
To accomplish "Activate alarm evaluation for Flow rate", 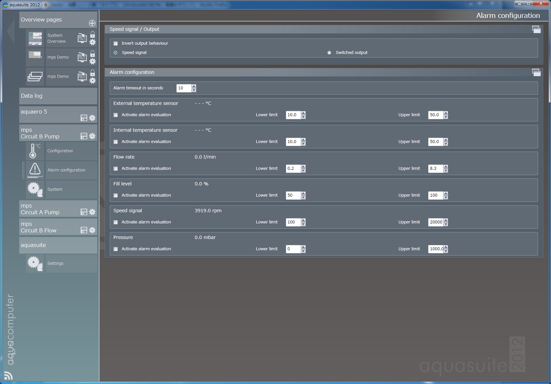I will pyautogui.click(x=115, y=168).
